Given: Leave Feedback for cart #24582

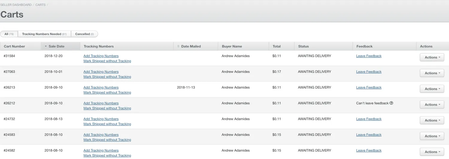Looking at the screenshot, I should 369,151.
